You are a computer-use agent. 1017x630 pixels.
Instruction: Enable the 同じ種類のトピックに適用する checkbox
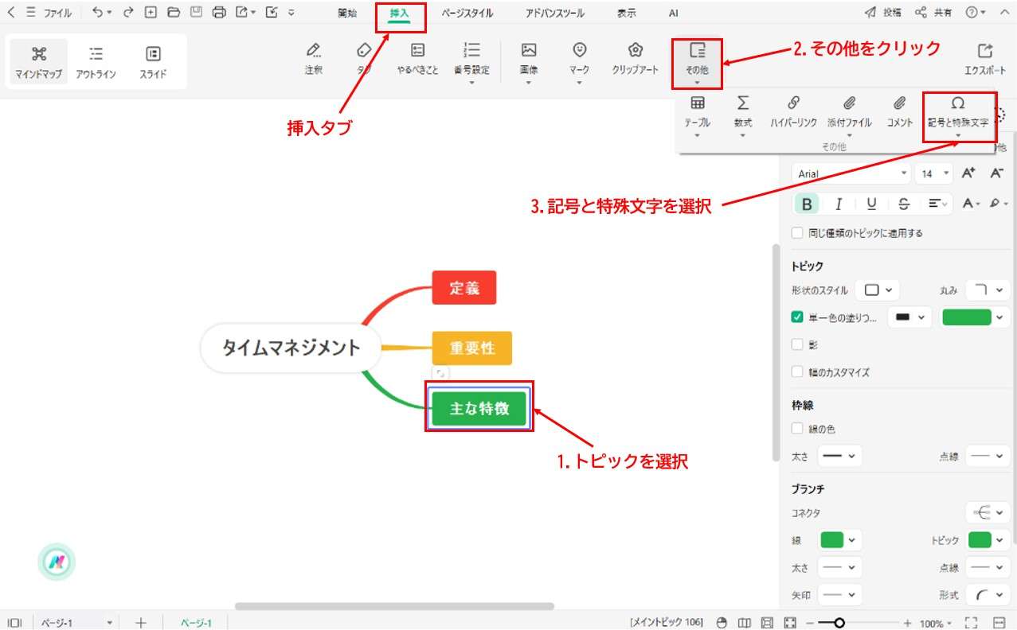(796, 232)
